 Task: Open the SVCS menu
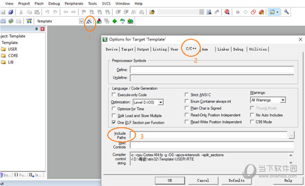106,4
